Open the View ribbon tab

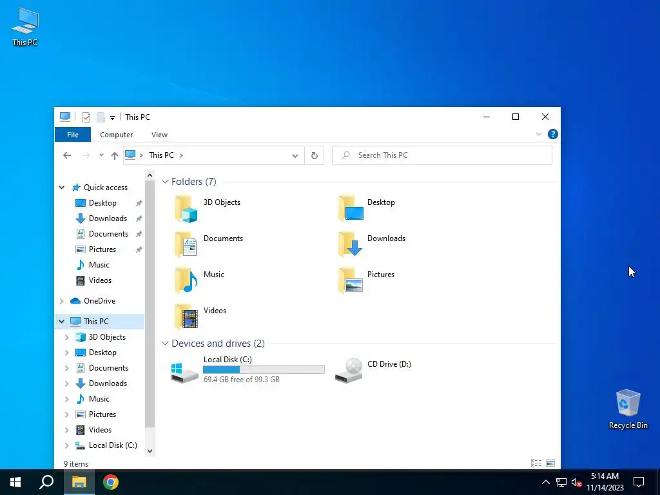coord(160,135)
